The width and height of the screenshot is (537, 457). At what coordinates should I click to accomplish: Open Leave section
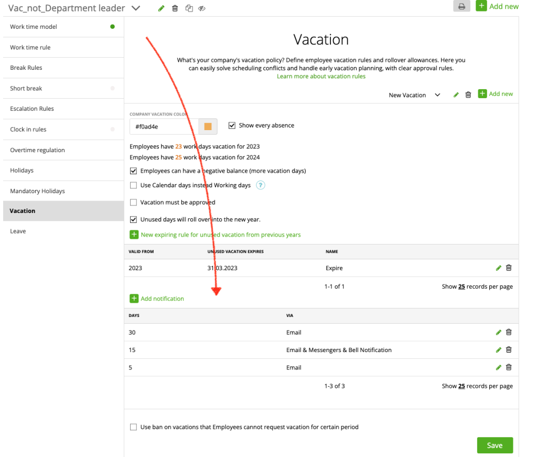click(x=63, y=231)
